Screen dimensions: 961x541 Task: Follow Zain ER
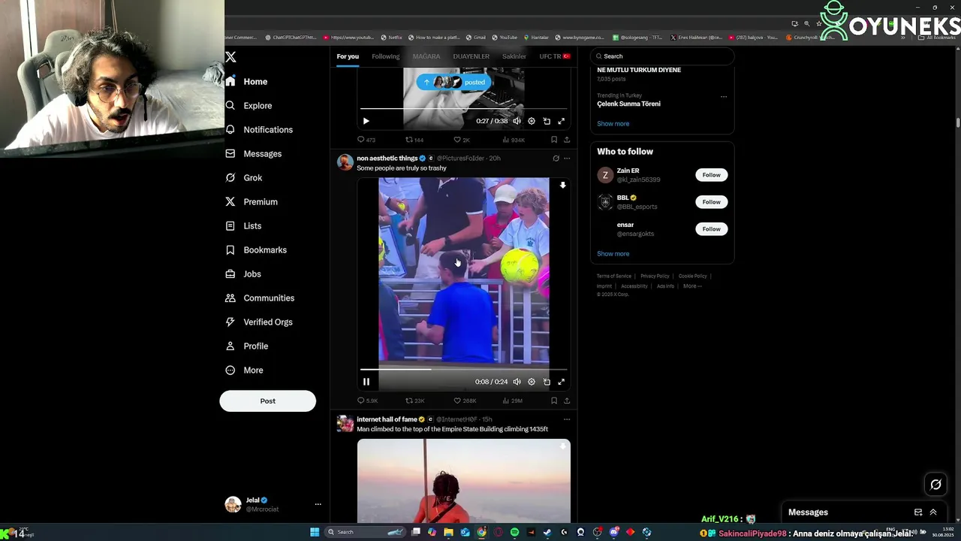tap(711, 175)
